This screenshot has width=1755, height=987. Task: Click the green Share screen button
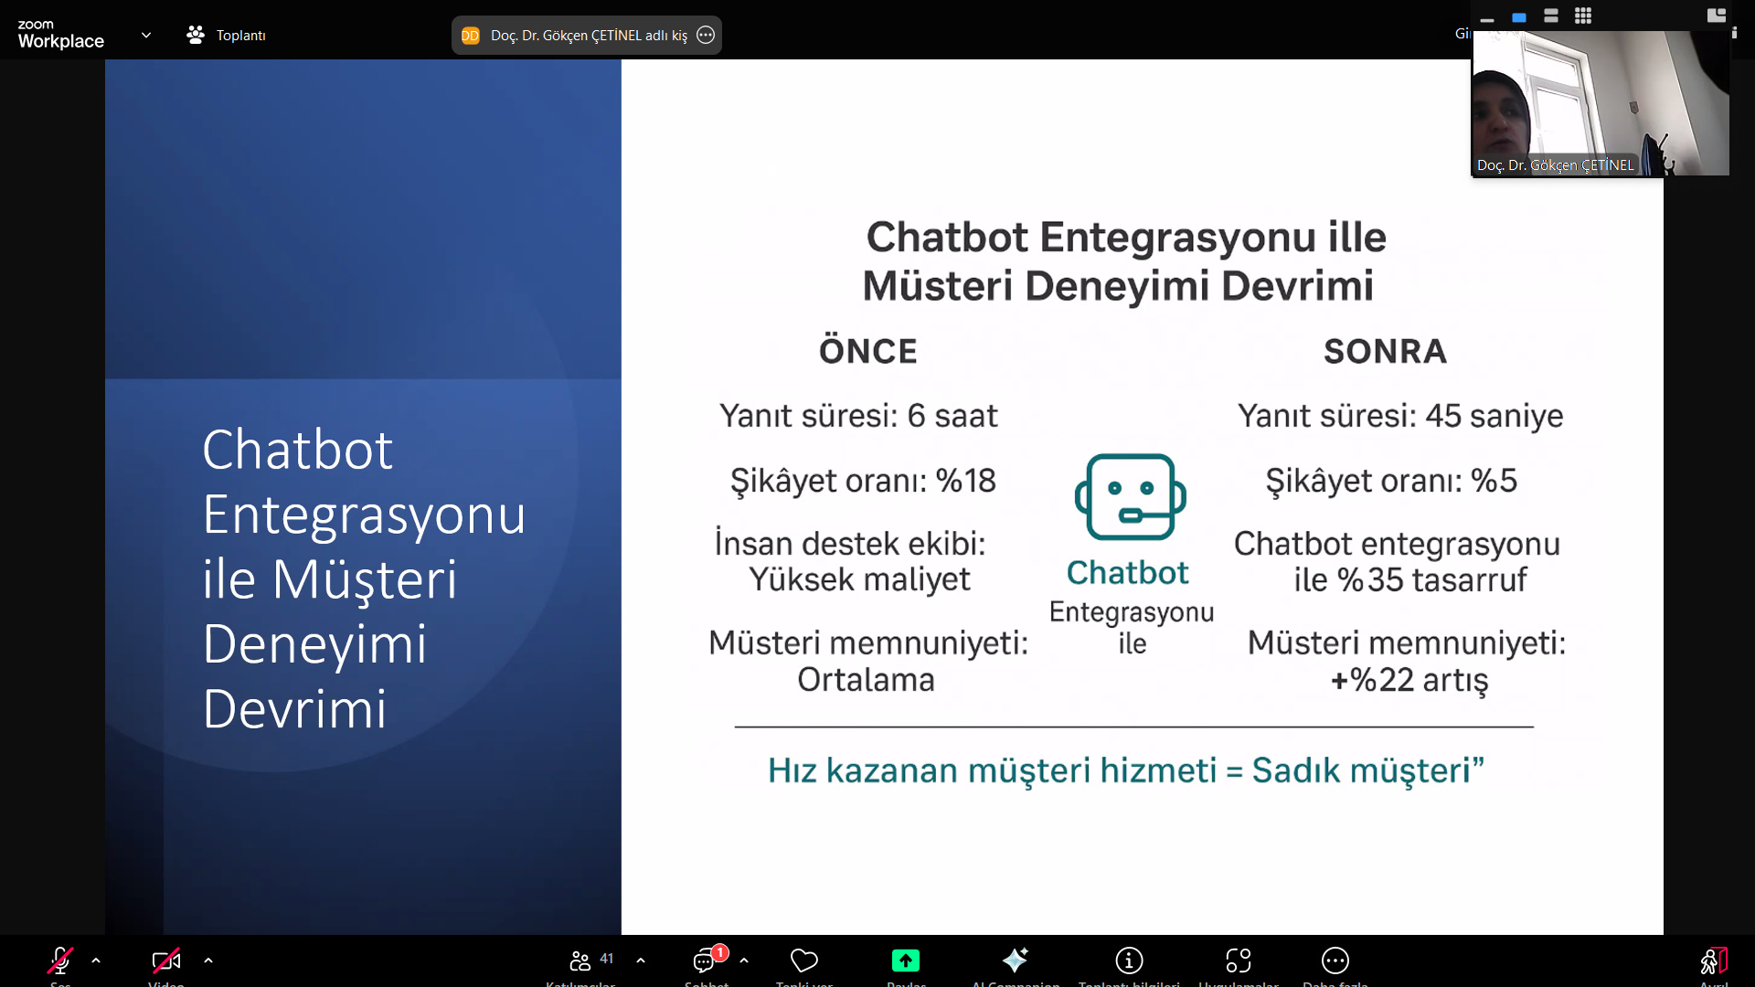[x=905, y=960]
